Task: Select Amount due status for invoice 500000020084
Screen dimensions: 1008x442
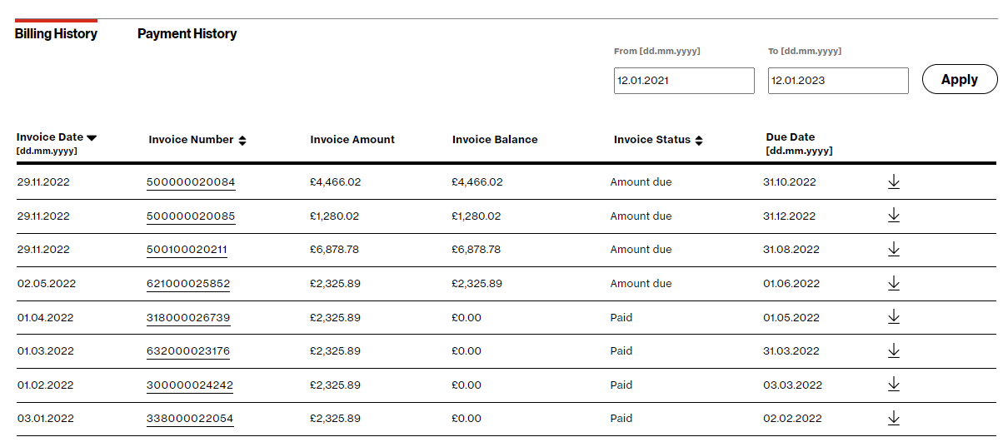Action: point(641,182)
